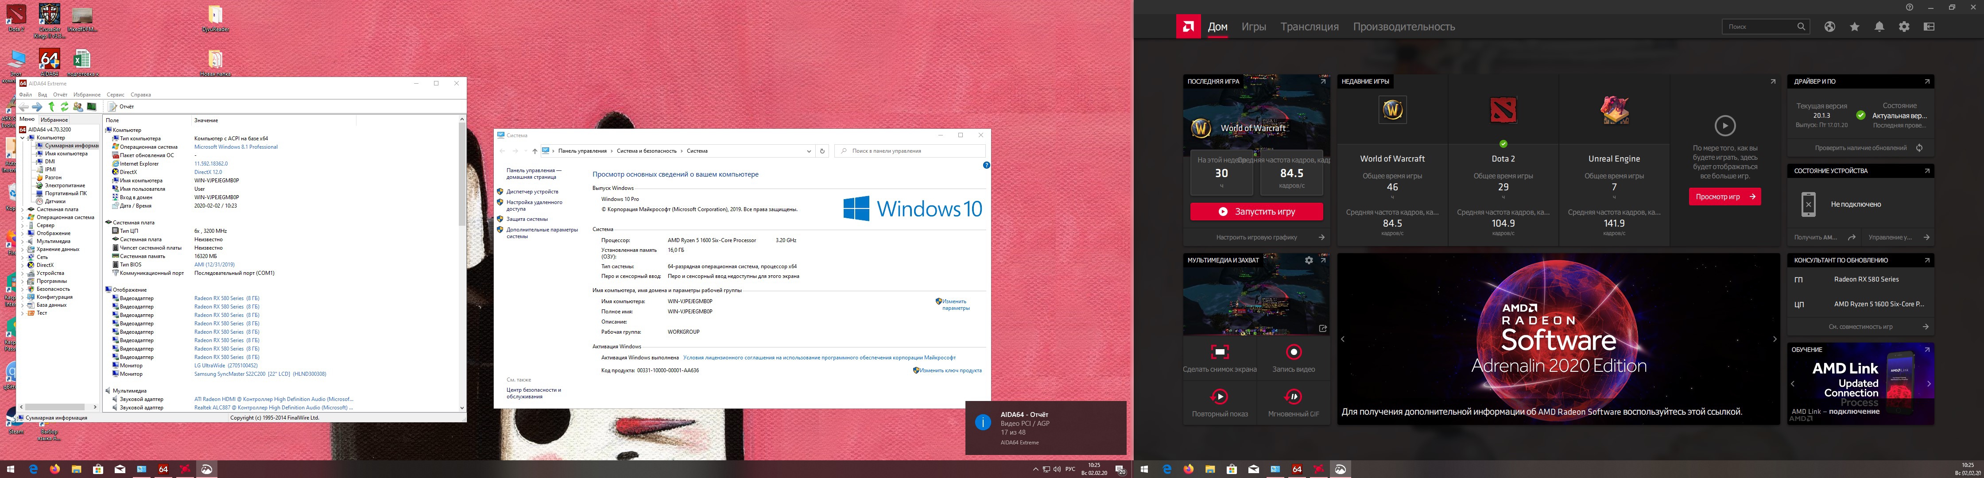1984x478 pixels.
Task: Click the AIDA64 users toolbar icon
Action: coord(78,107)
